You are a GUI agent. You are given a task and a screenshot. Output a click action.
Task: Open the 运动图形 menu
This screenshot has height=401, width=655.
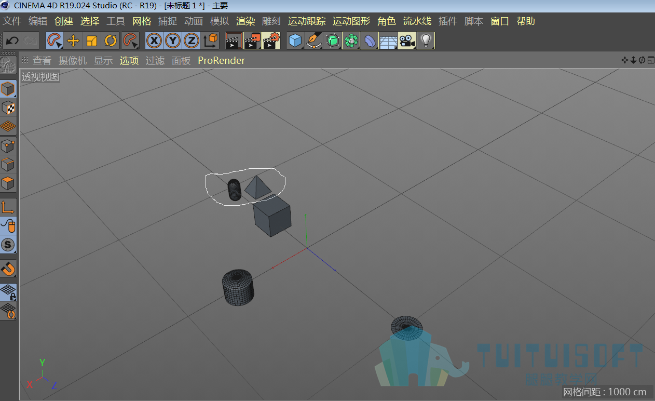click(x=351, y=21)
